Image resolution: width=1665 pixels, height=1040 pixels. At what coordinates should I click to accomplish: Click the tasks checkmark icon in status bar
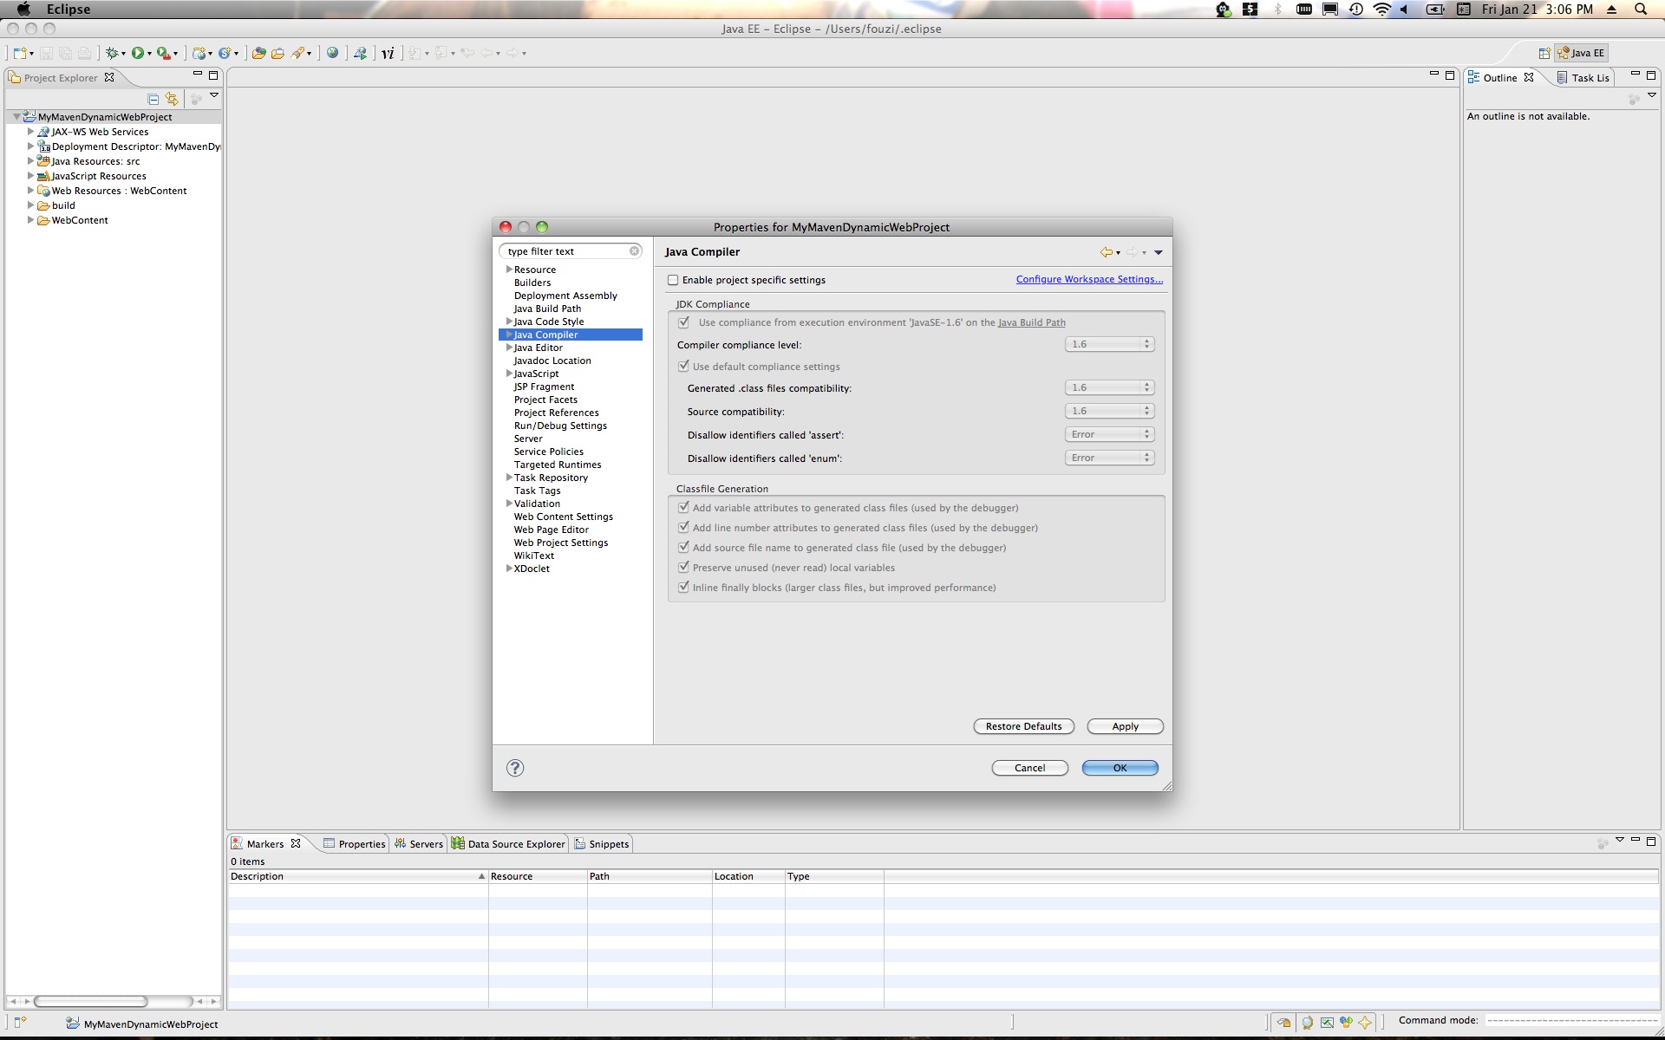pyautogui.click(x=1327, y=1023)
